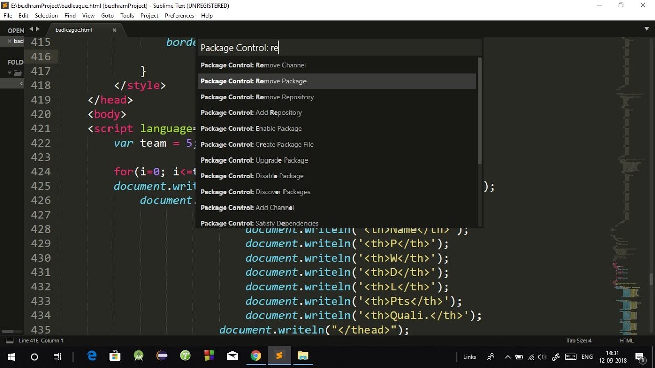
Task: Click the editor vertical scrollbar thumb
Action: tap(651, 279)
